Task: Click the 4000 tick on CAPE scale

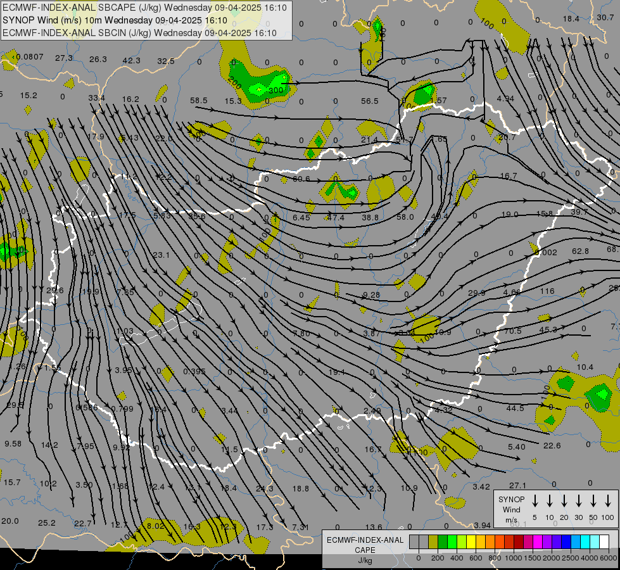Action: (589, 558)
